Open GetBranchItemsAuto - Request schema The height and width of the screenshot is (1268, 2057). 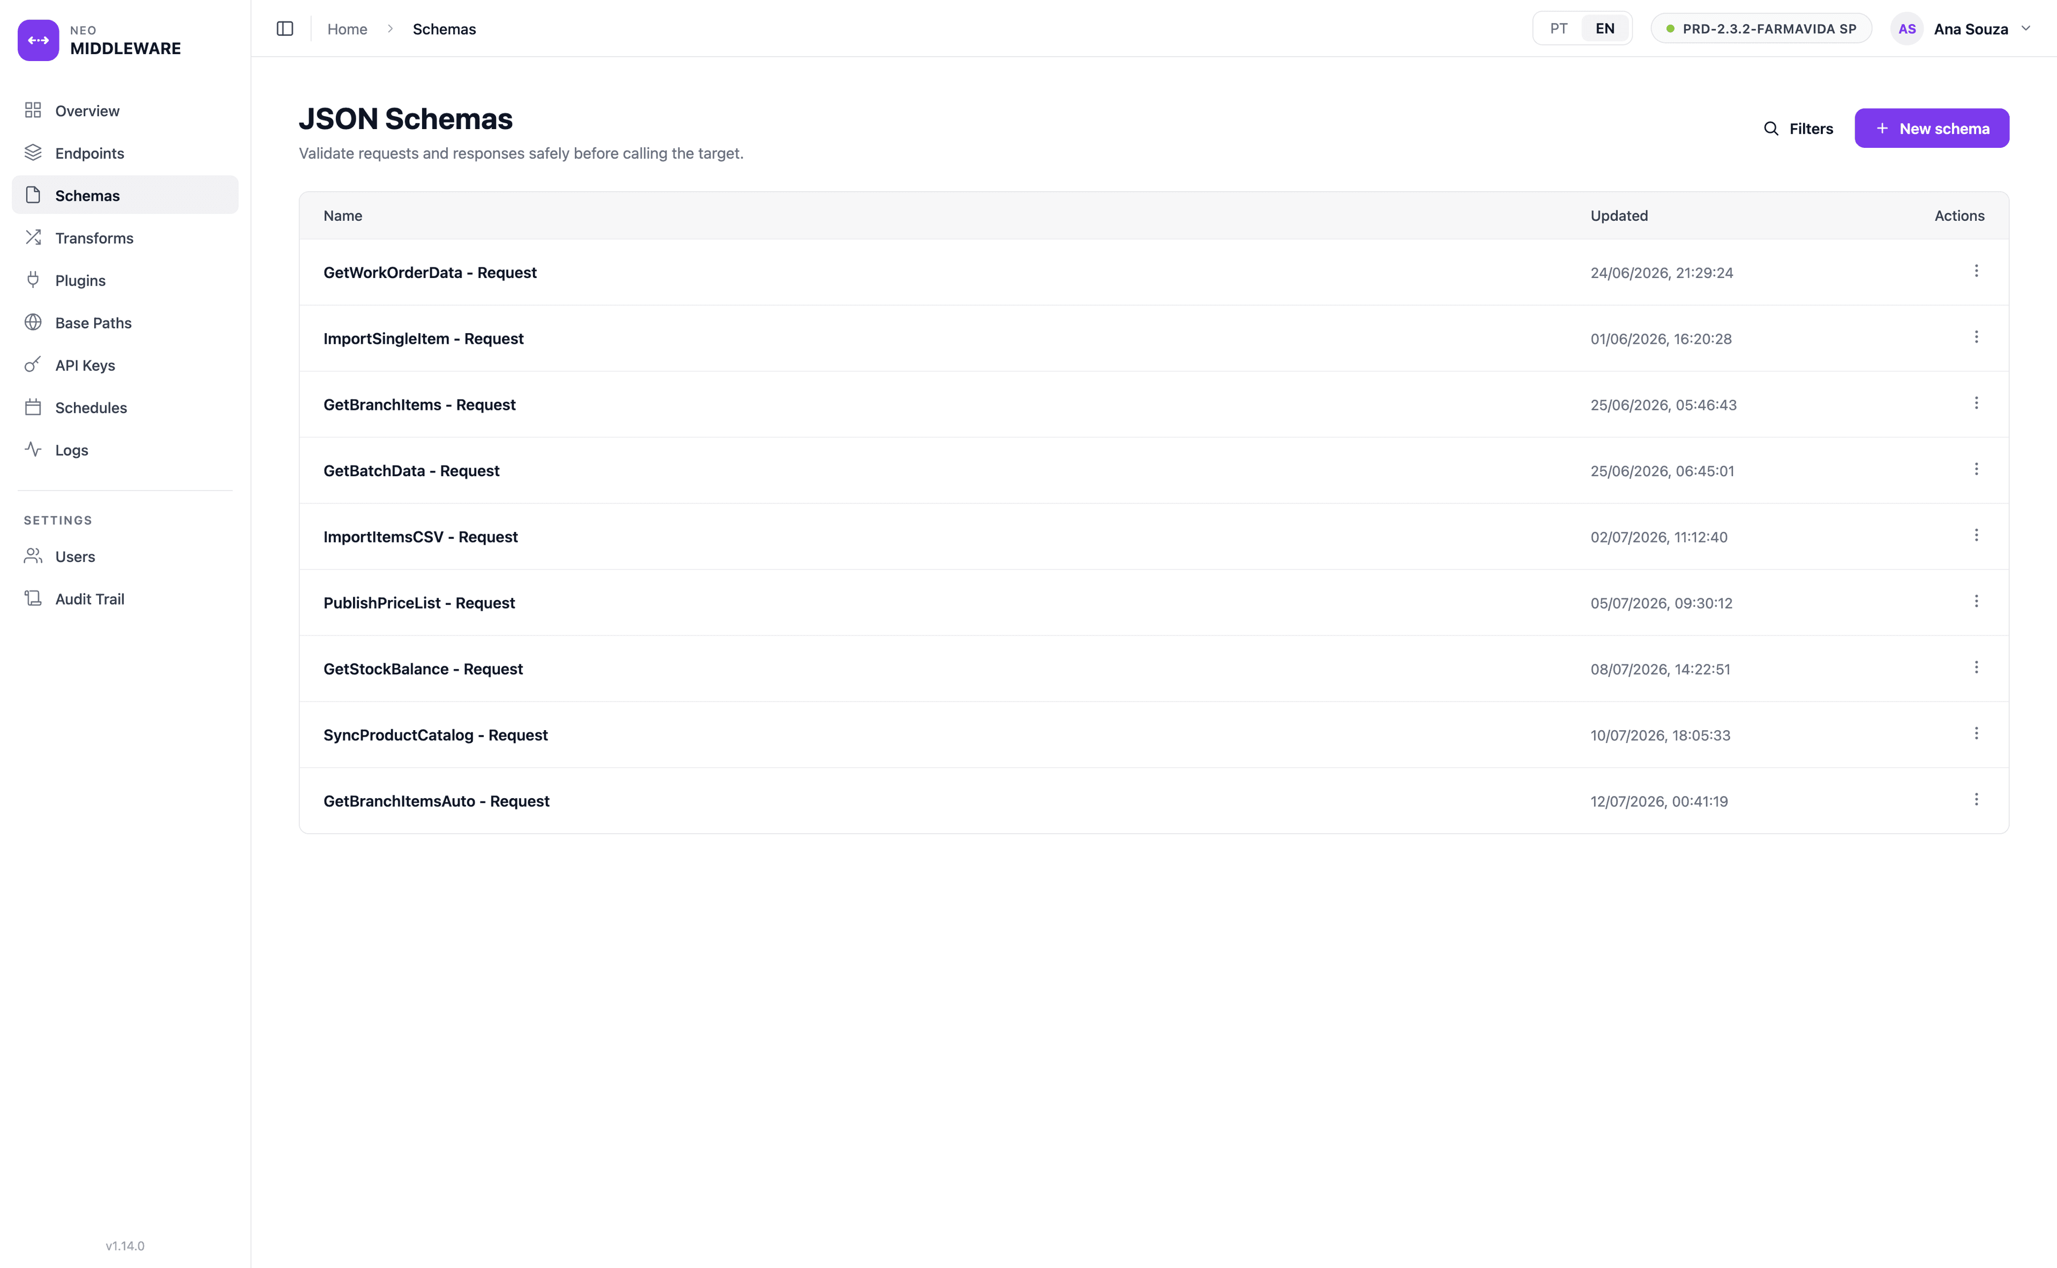pyautogui.click(x=437, y=801)
